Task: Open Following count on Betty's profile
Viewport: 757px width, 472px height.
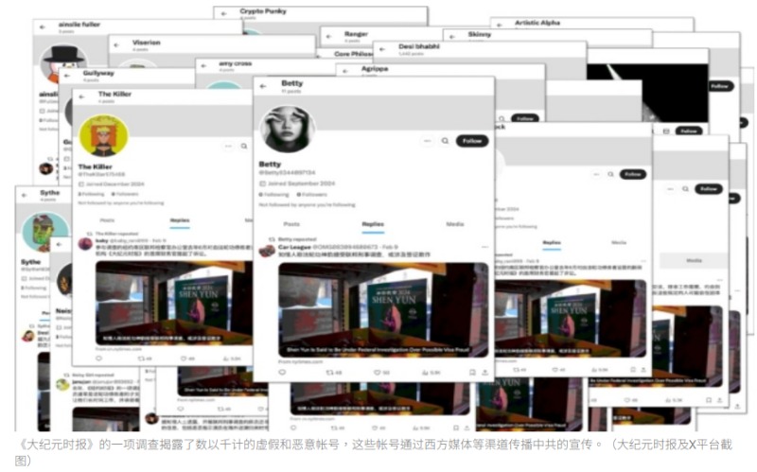Action: [x=273, y=195]
